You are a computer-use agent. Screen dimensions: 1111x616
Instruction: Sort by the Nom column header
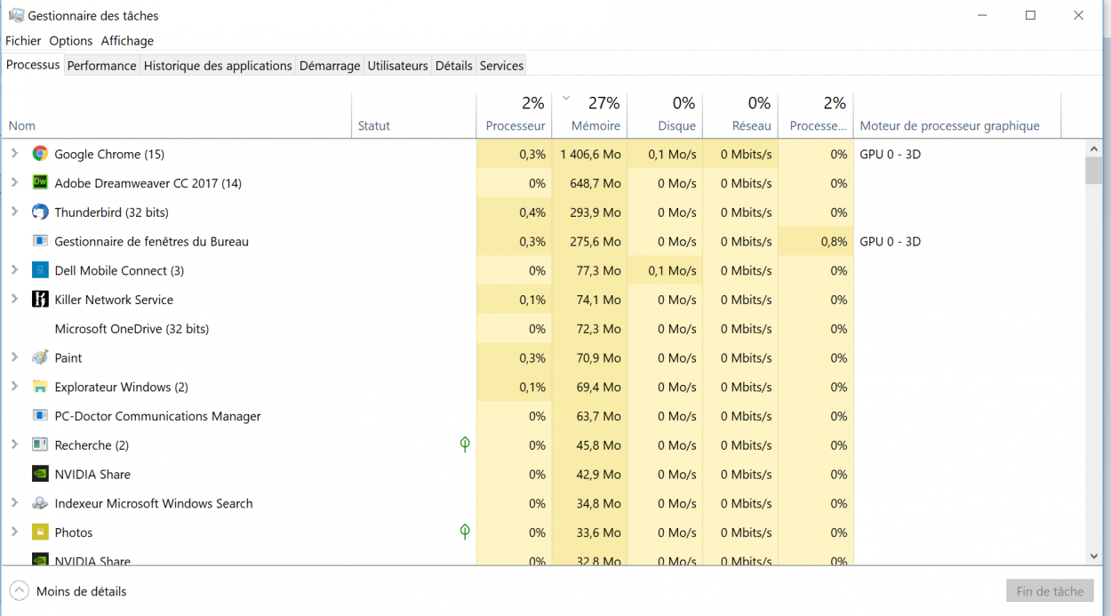point(177,115)
